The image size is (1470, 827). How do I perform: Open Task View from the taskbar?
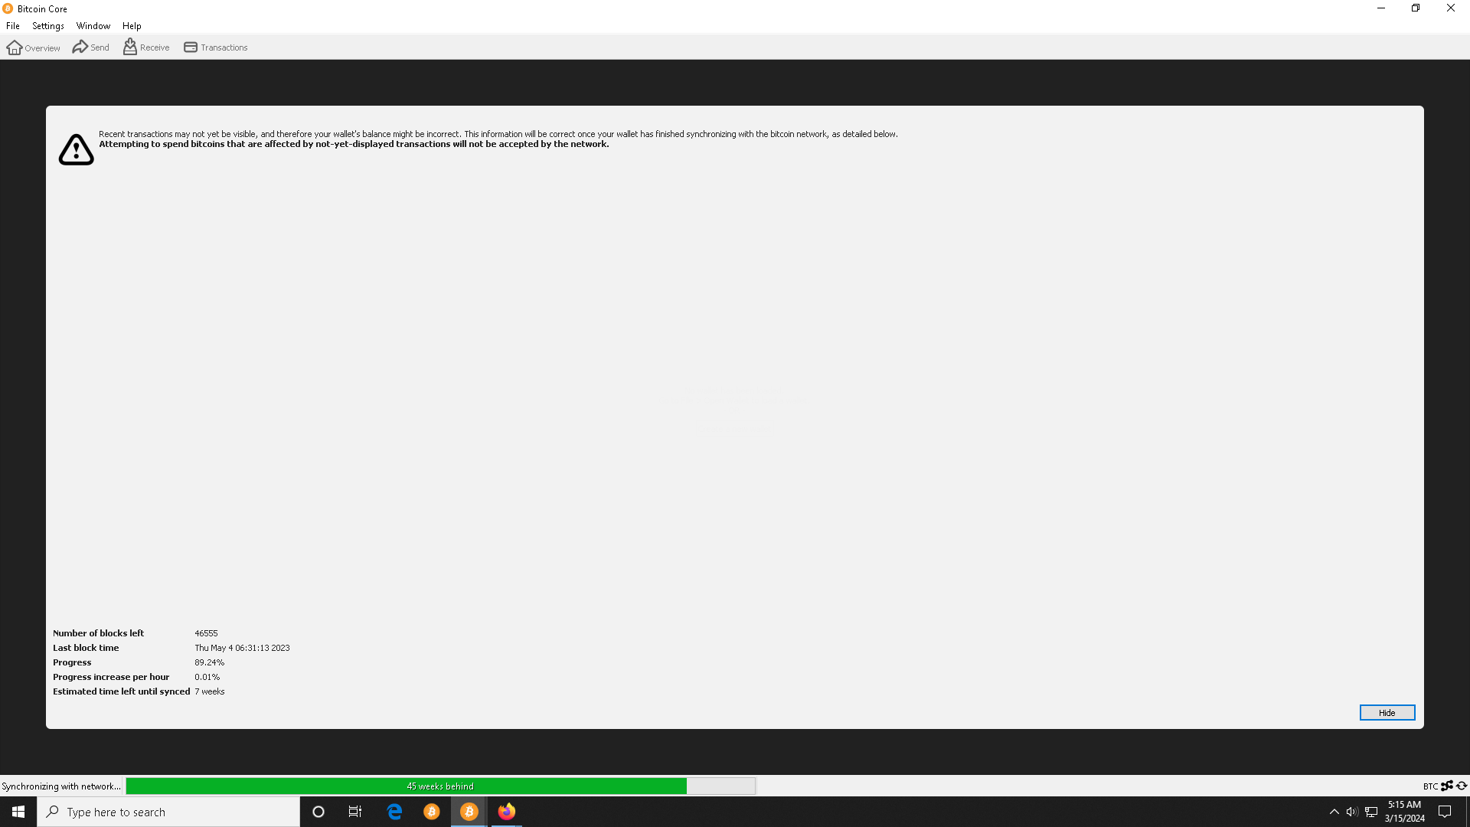click(355, 812)
